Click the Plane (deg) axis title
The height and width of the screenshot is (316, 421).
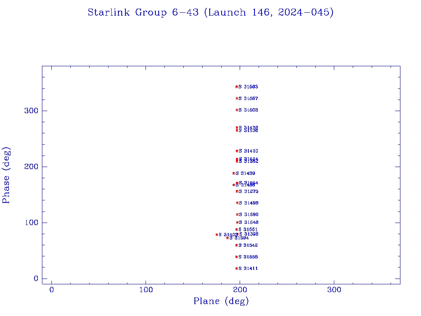point(221,301)
